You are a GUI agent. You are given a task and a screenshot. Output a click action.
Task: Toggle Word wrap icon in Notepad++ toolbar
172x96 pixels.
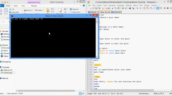click(152, 8)
